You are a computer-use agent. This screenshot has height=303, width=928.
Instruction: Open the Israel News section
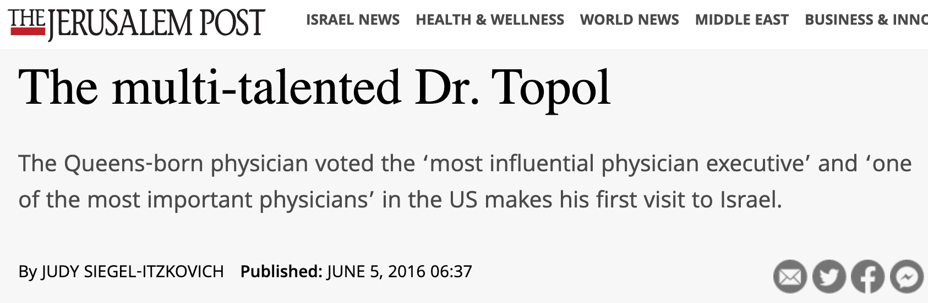tap(353, 20)
